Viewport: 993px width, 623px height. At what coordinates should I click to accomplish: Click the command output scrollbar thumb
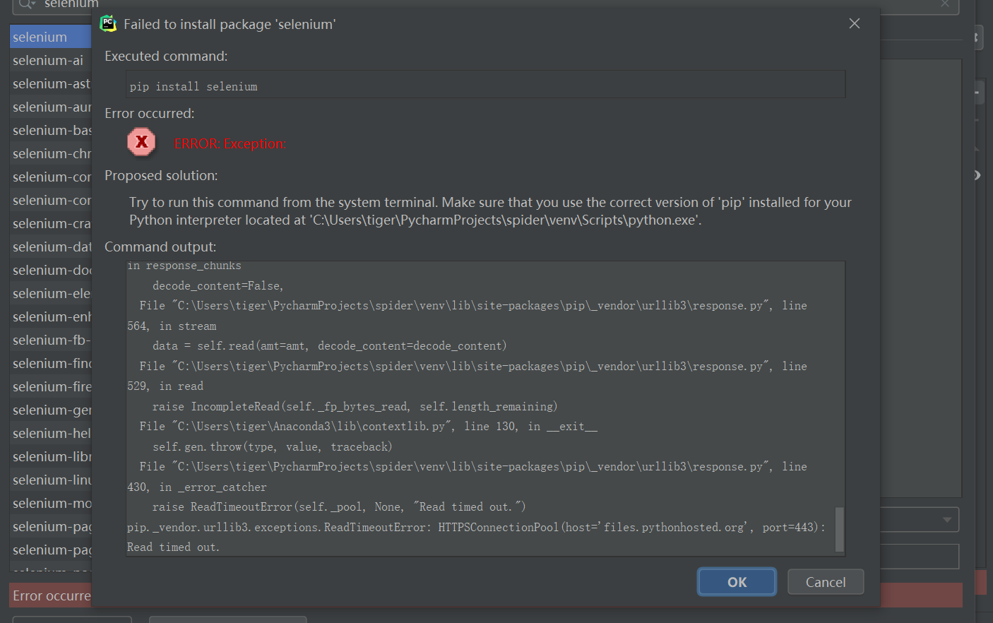840,529
